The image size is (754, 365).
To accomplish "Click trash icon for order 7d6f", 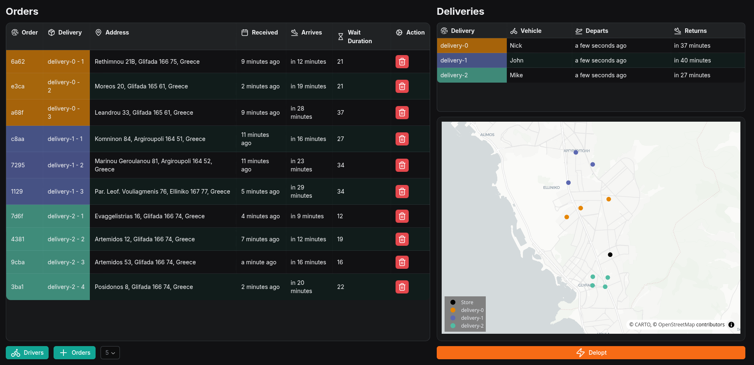I will (402, 216).
